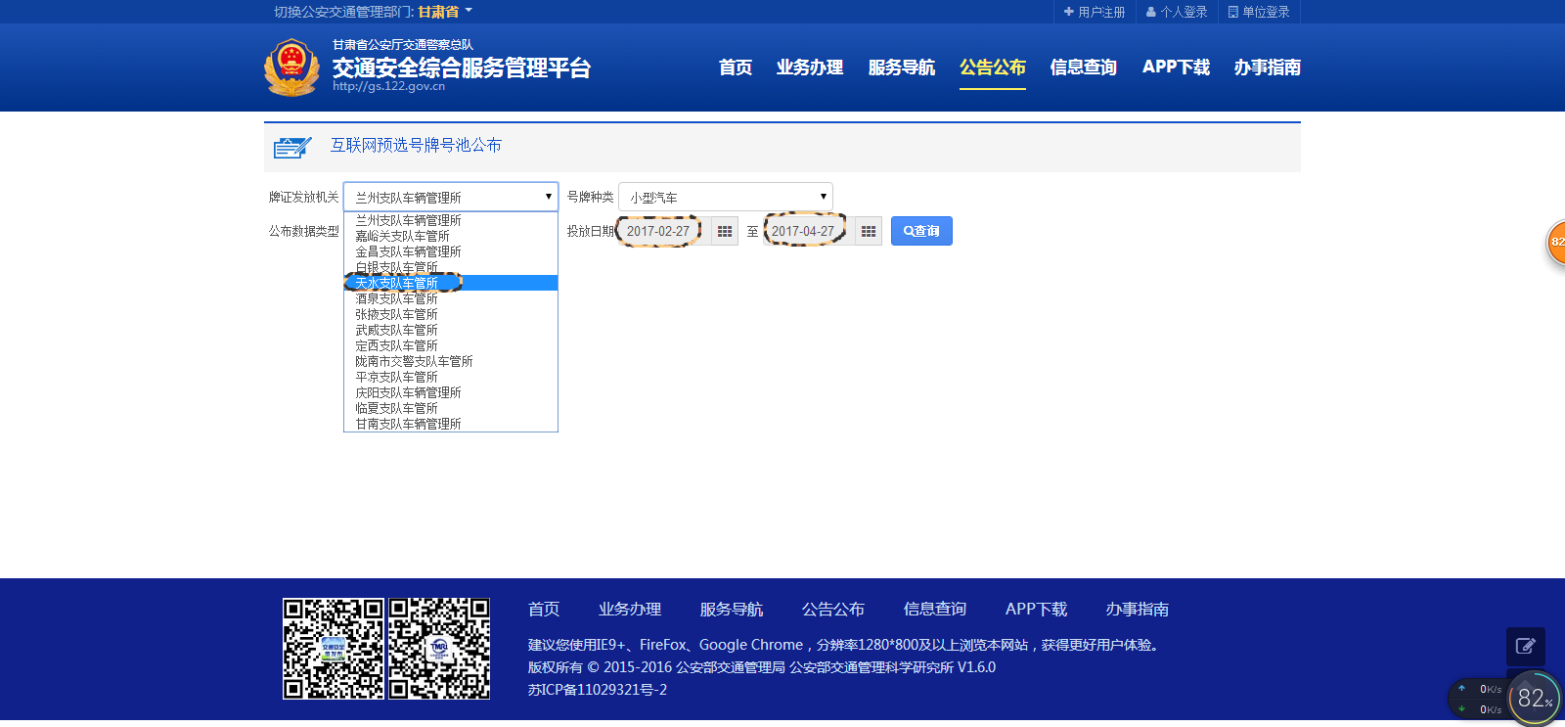This screenshot has height=727, width=1565.
Task: Open 首页 in top navigation
Action: [x=736, y=68]
